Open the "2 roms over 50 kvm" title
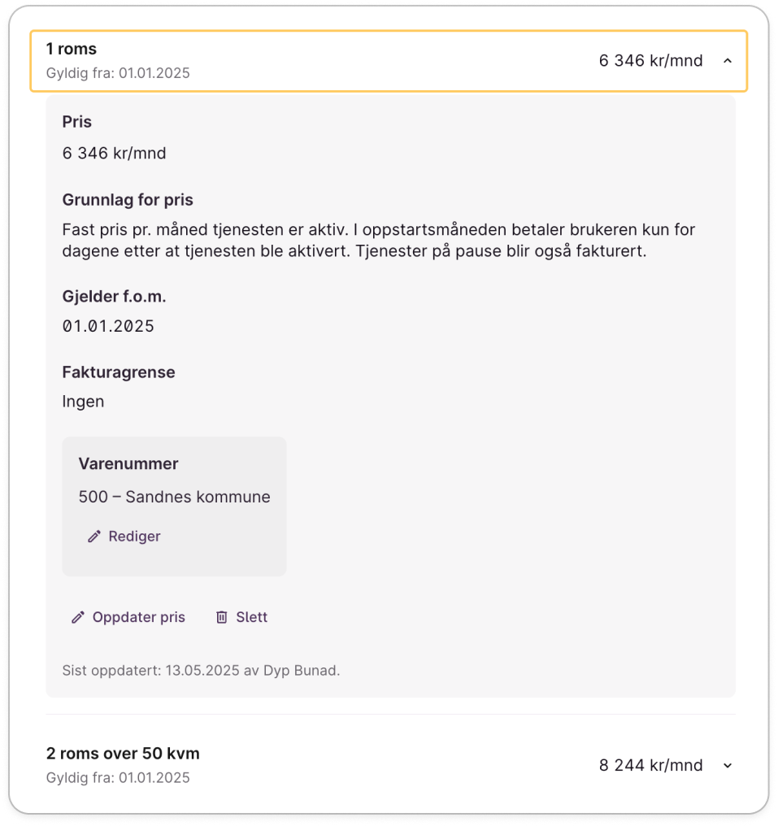Image resolution: width=778 pixels, height=826 pixels. pyautogui.click(x=123, y=754)
